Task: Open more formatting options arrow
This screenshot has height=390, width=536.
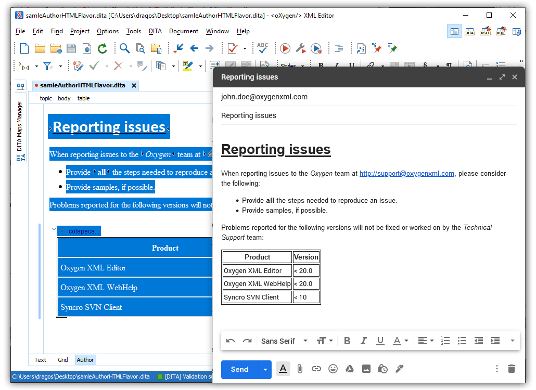Action: [512, 341]
